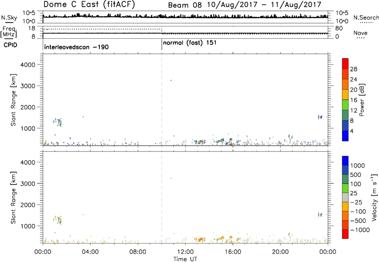The image size is (379, 262).
Task: Click the '16:00' time axis label
Action: pyautogui.click(x=233, y=252)
